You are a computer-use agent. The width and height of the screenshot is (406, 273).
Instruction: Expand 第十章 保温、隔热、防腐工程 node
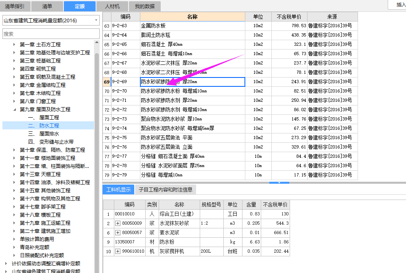point(14,150)
